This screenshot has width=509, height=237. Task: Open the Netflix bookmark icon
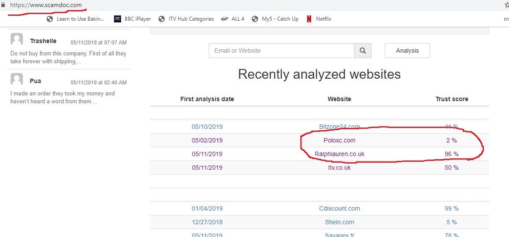coord(309,19)
